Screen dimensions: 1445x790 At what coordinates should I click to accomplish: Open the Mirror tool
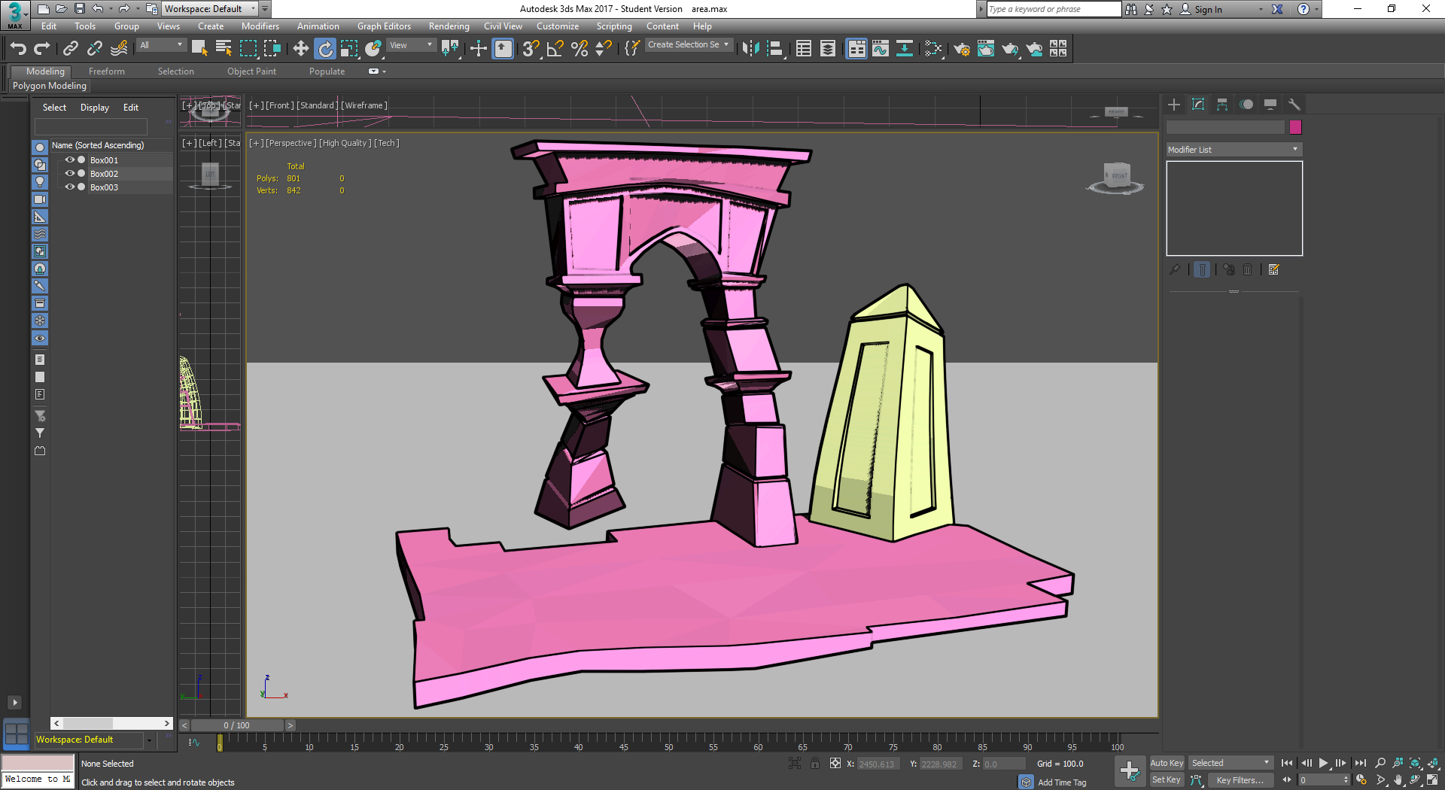click(x=750, y=49)
